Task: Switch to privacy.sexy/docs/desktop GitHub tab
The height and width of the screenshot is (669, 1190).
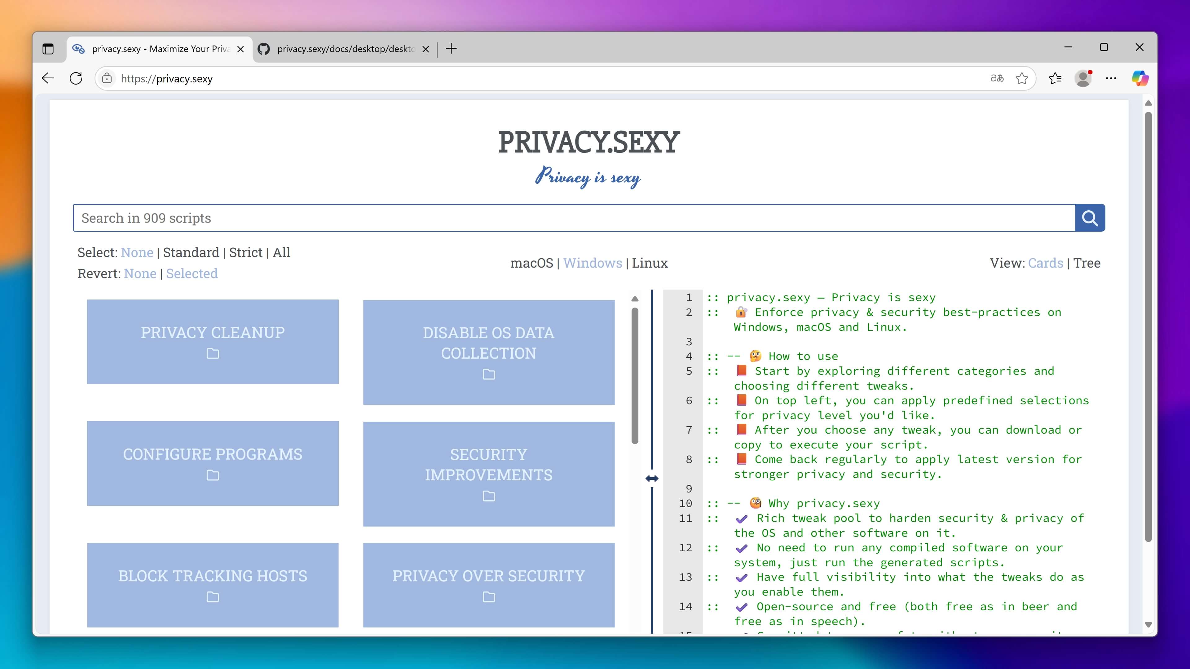Action: pyautogui.click(x=345, y=49)
